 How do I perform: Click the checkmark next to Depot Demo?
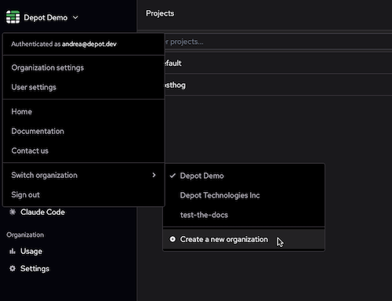[x=172, y=176]
